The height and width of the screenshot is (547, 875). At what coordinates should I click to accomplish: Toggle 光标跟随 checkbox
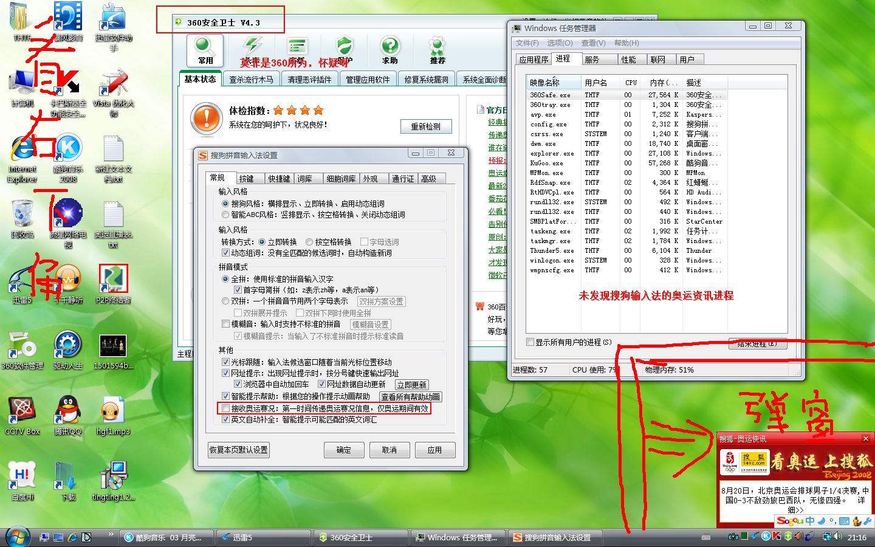click(225, 362)
